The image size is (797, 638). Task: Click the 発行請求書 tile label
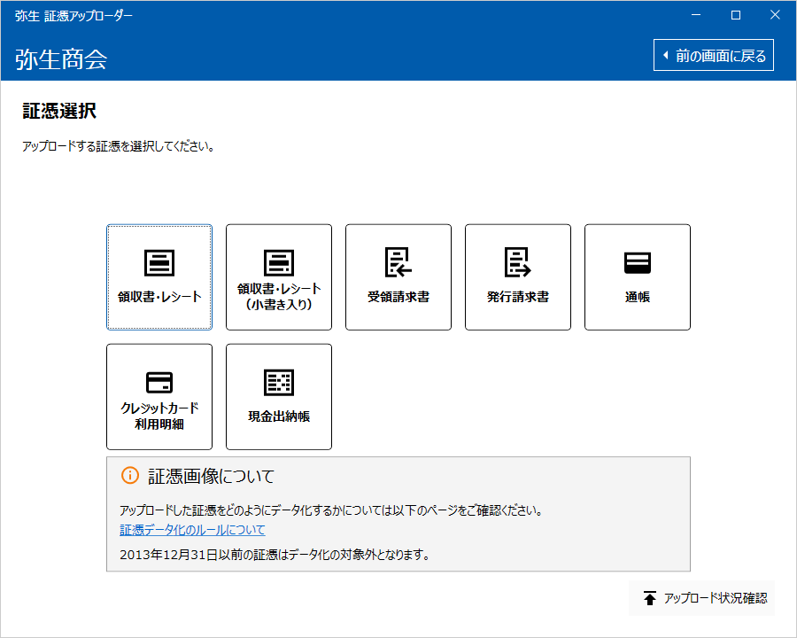pyautogui.click(x=517, y=297)
